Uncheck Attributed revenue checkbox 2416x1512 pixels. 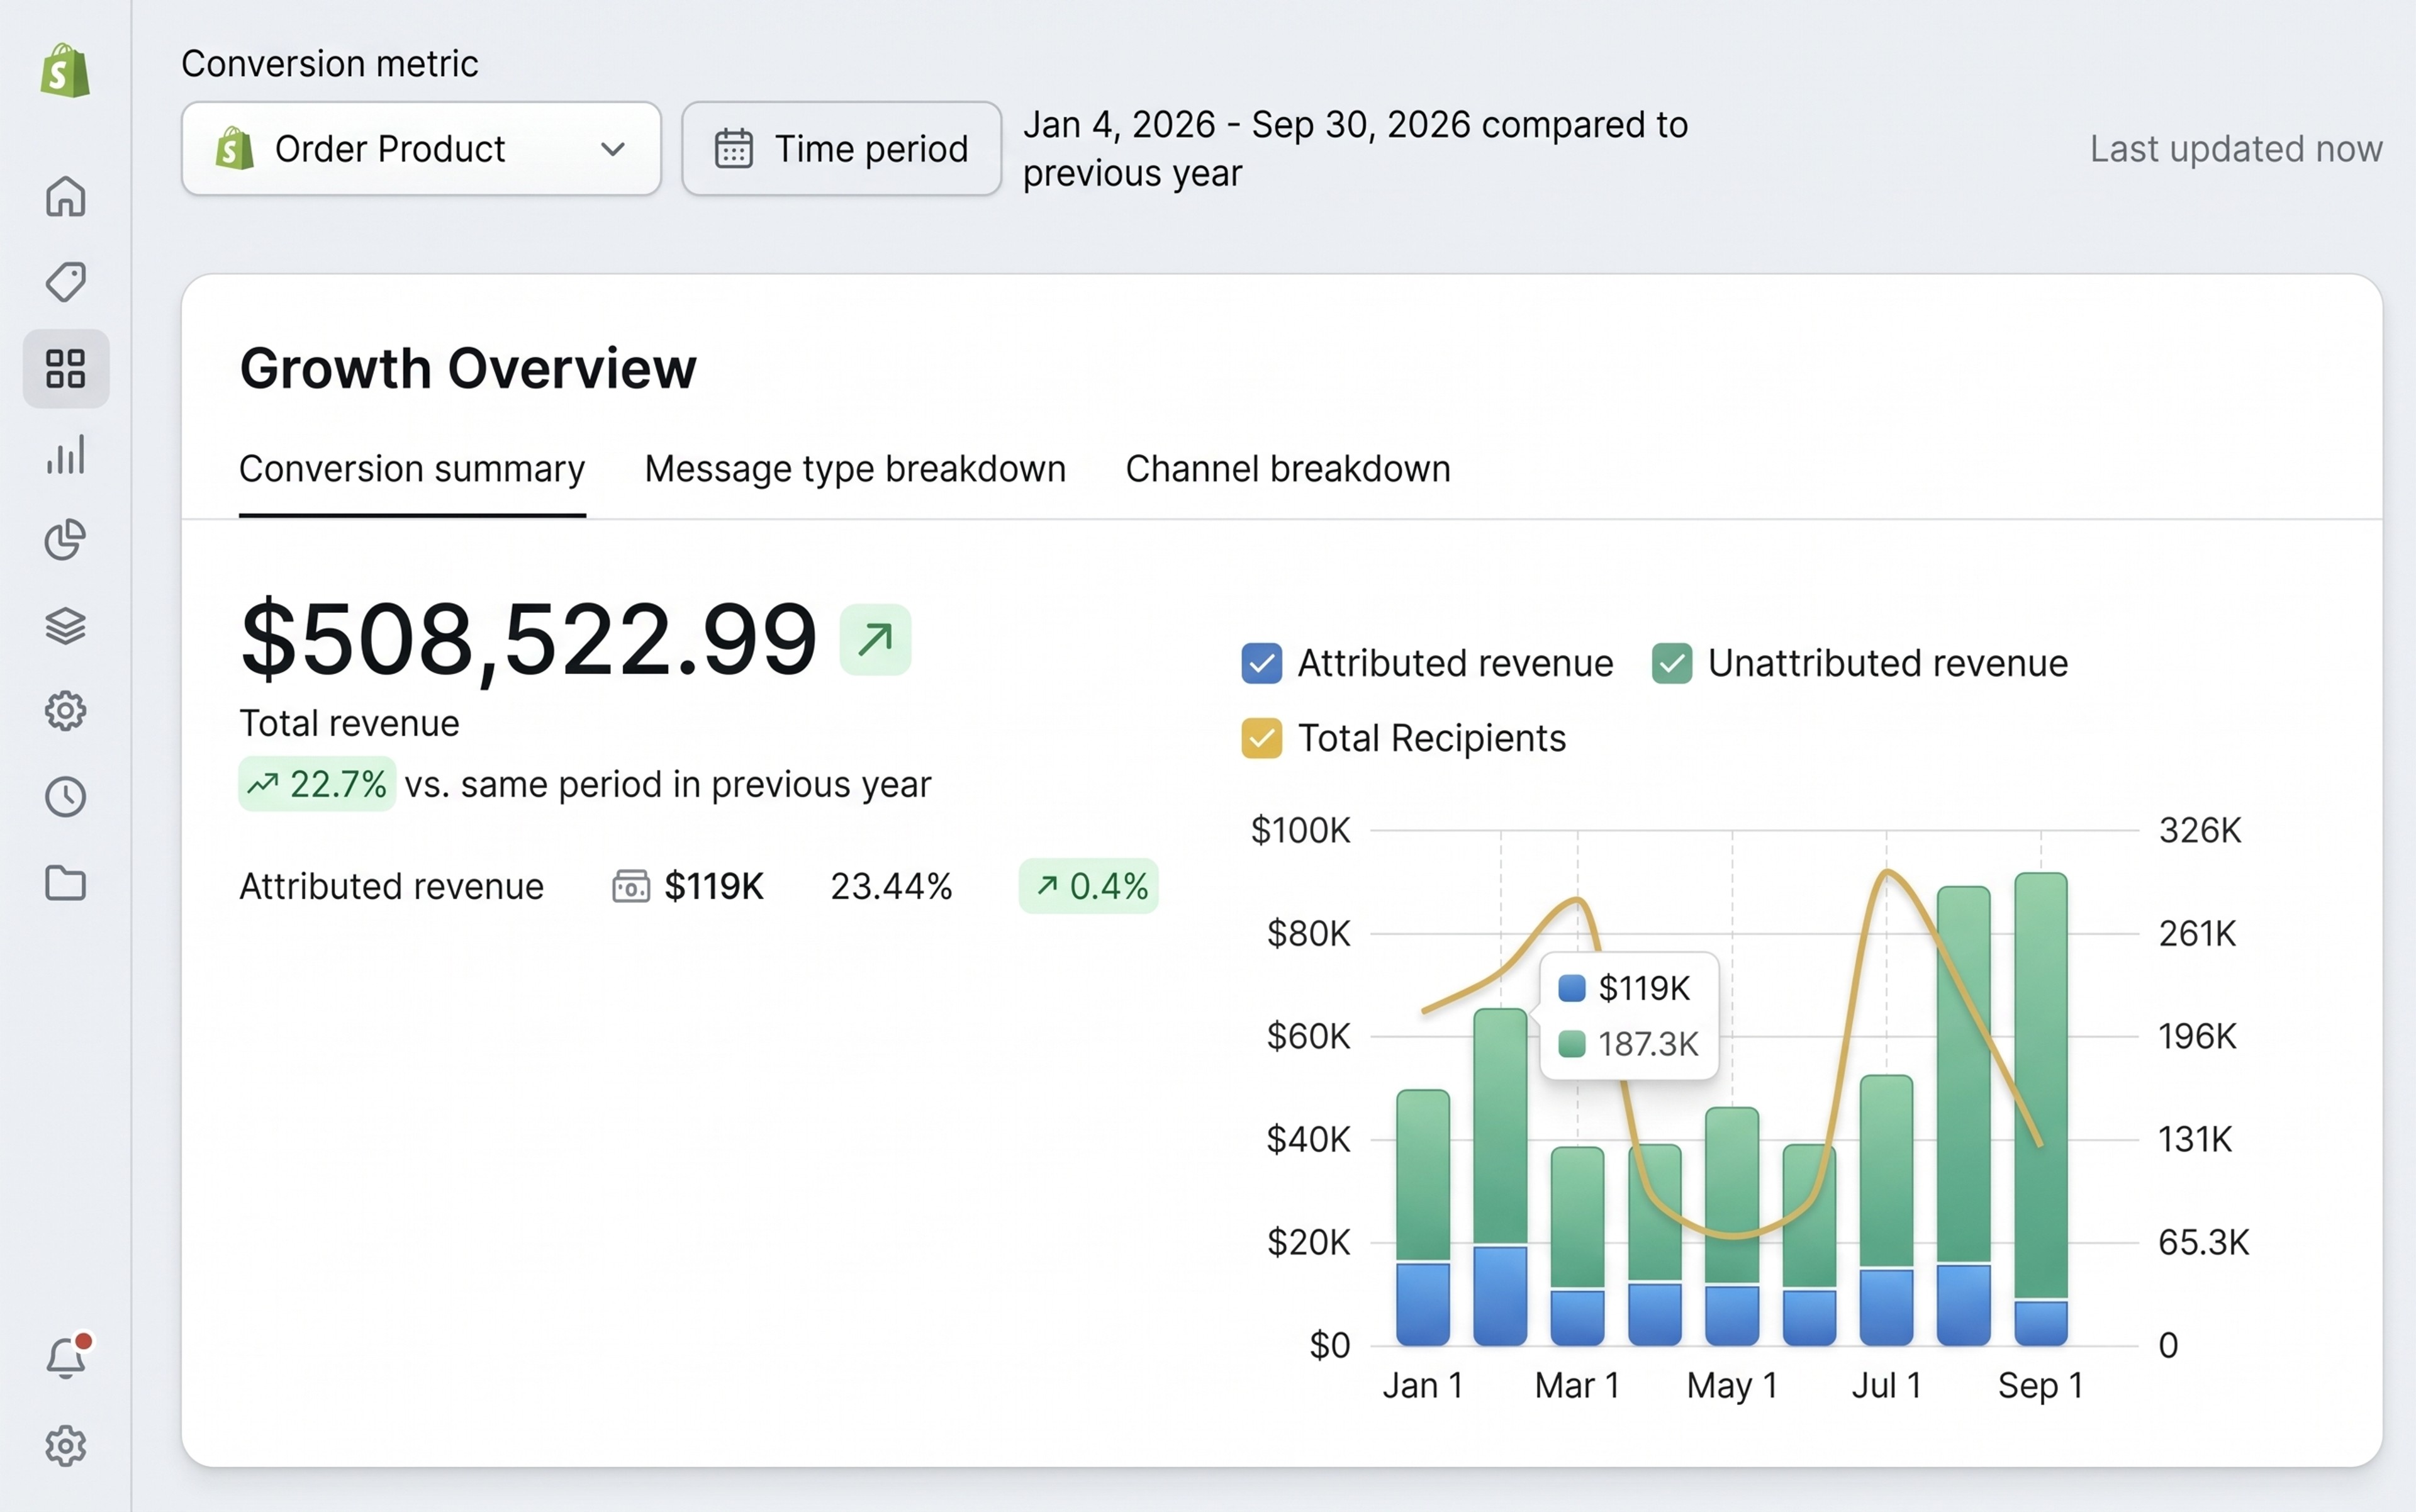click(x=1261, y=663)
